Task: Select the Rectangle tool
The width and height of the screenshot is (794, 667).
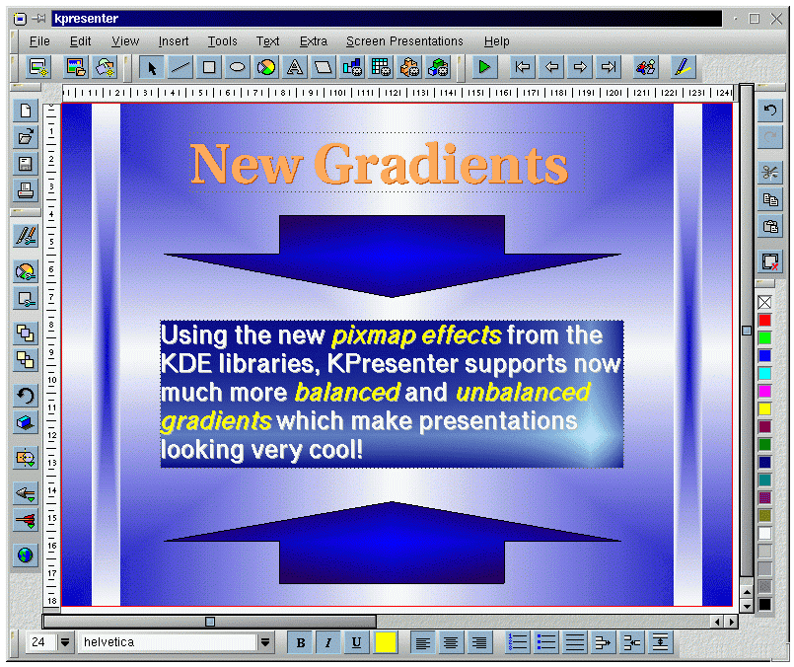Action: click(x=209, y=67)
